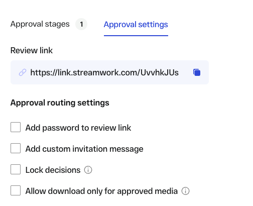Click the Review link field label
253x206 pixels.
click(32, 50)
